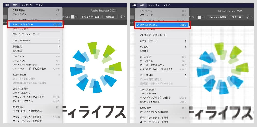Expand スクリーンモード submenu in right screenshot
The width and height of the screenshot is (257, 127).
[x=162, y=41]
